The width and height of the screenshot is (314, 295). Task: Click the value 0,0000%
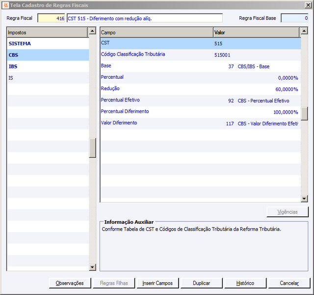click(288, 78)
